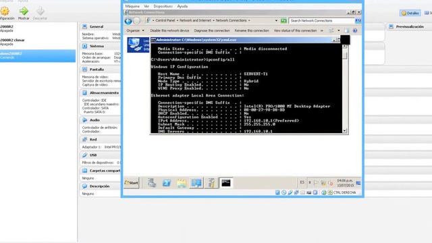Click Network and Internet breadcrumb

click(195, 20)
